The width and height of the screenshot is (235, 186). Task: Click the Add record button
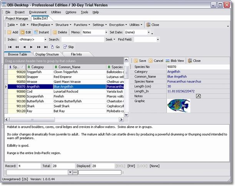tap(13, 32)
